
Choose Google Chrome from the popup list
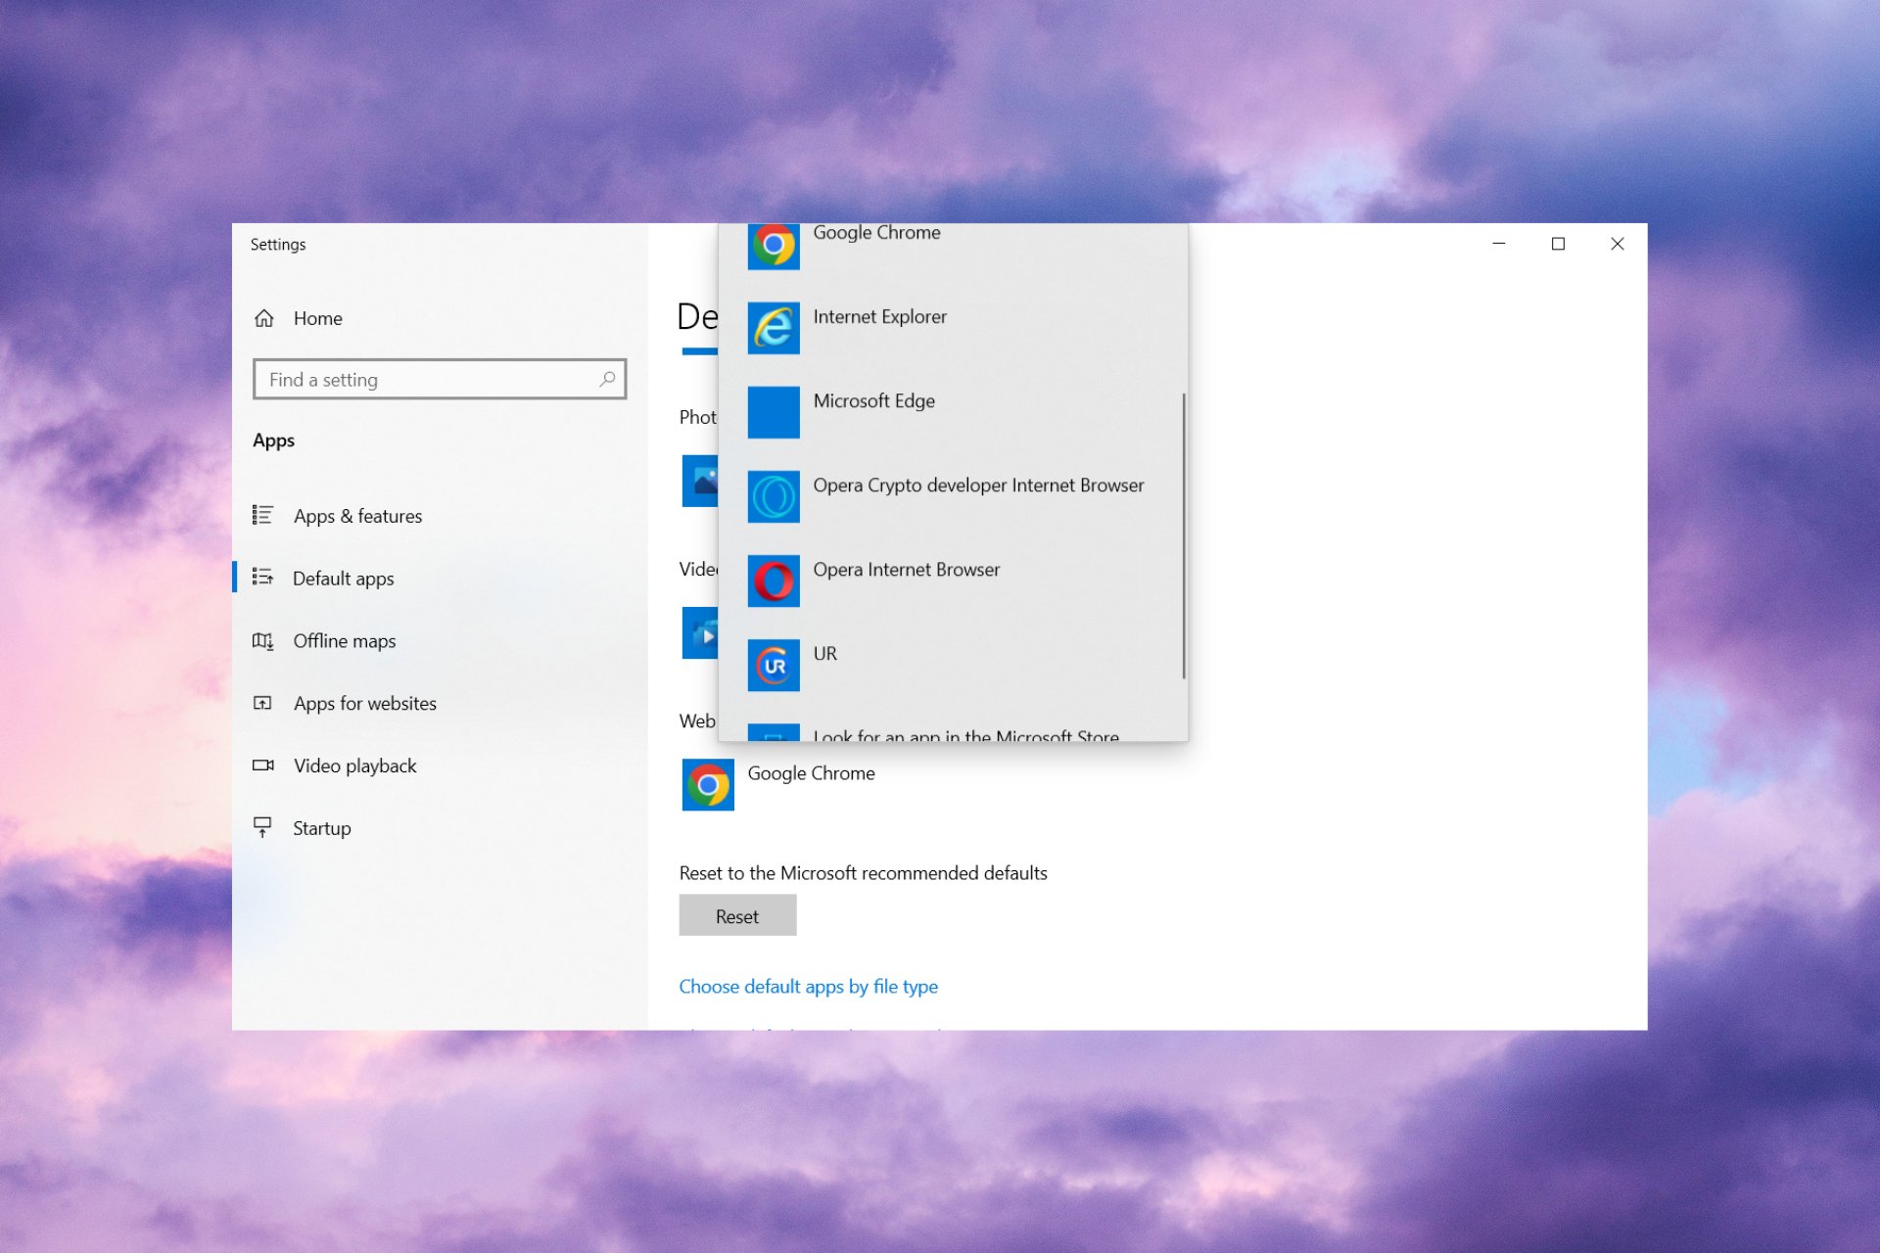(x=953, y=245)
